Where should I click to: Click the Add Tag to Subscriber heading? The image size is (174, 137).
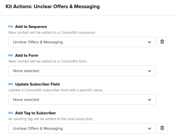click(x=36, y=113)
